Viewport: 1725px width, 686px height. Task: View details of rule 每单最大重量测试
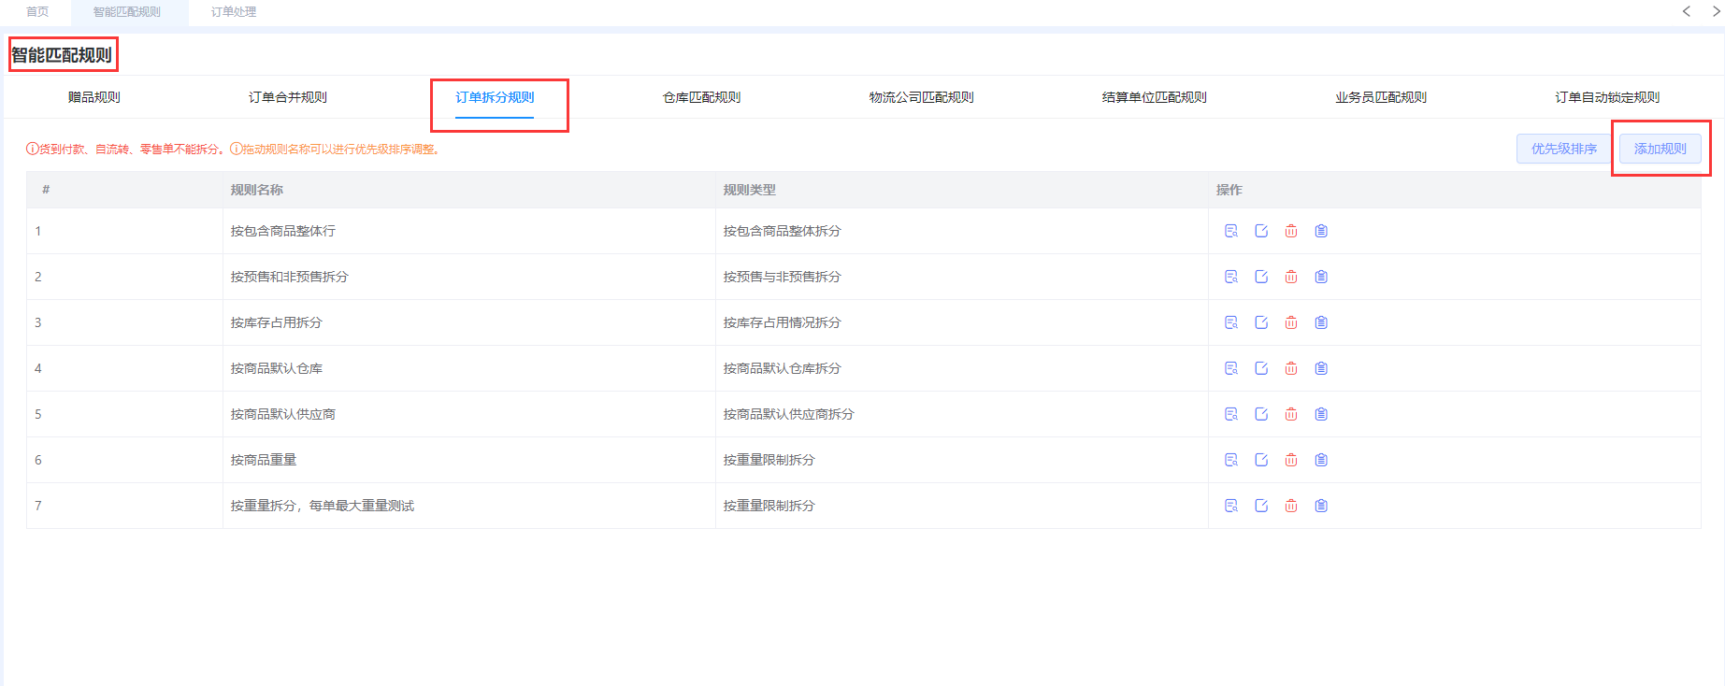[x=1231, y=506]
